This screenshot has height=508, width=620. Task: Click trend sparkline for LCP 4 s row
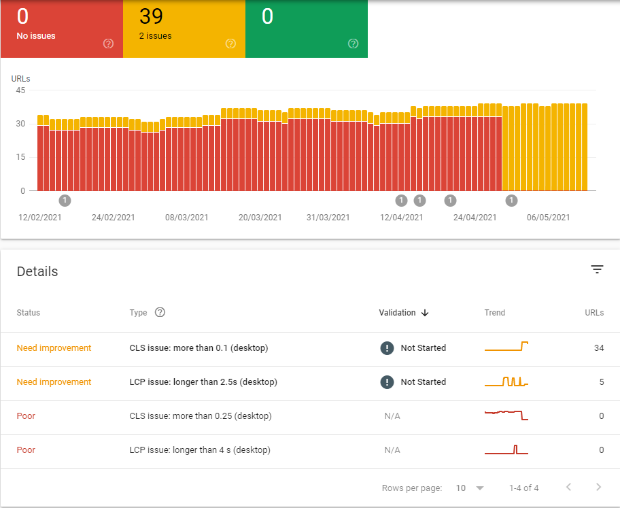pyautogui.click(x=506, y=450)
